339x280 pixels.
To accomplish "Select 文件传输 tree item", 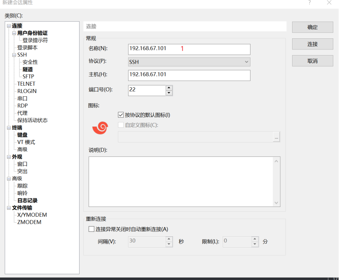I will (22, 208).
